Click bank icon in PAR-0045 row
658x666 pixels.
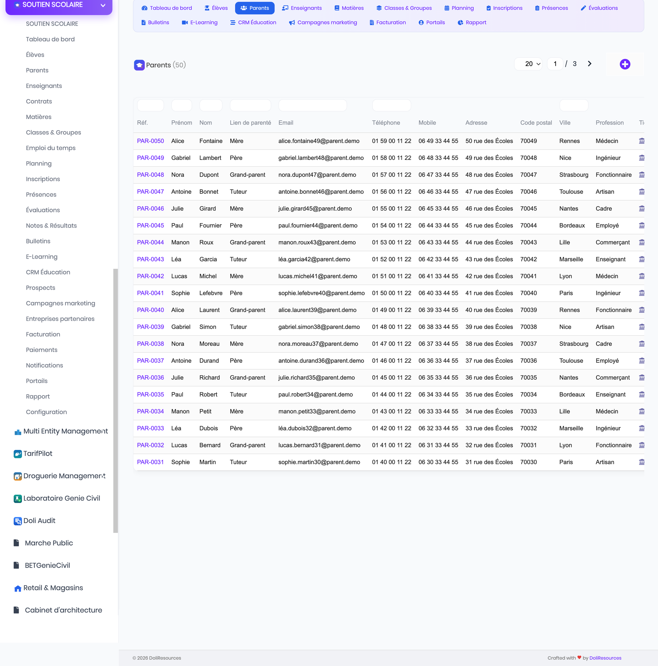click(x=641, y=225)
